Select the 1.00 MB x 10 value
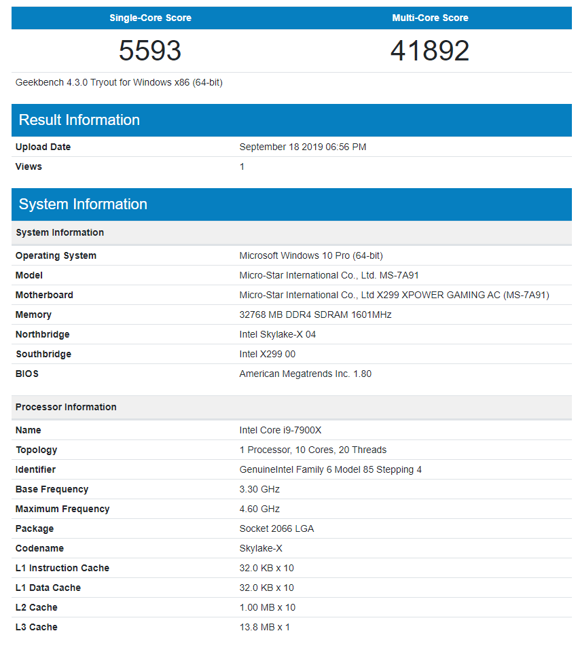 268,607
